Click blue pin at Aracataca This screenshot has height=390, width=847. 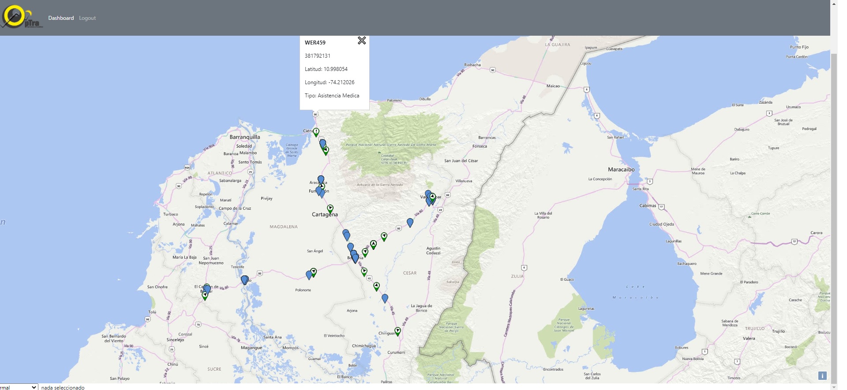tap(321, 180)
